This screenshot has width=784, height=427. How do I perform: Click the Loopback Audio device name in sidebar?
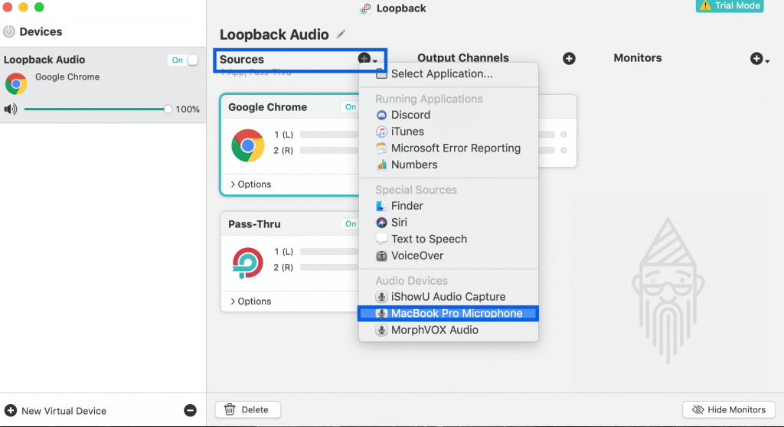(x=44, y=60)
